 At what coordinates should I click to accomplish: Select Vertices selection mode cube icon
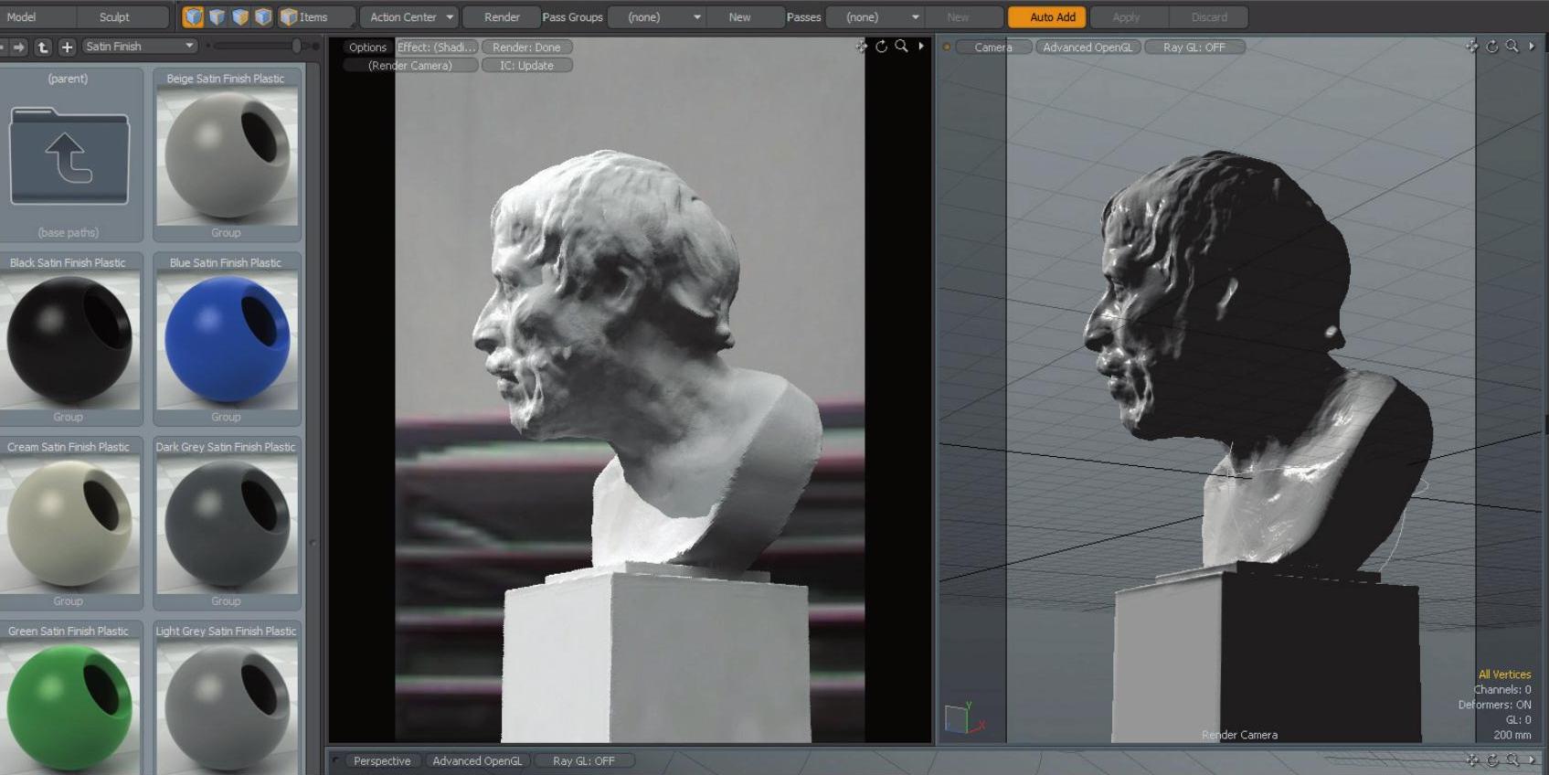click(193, 16)
